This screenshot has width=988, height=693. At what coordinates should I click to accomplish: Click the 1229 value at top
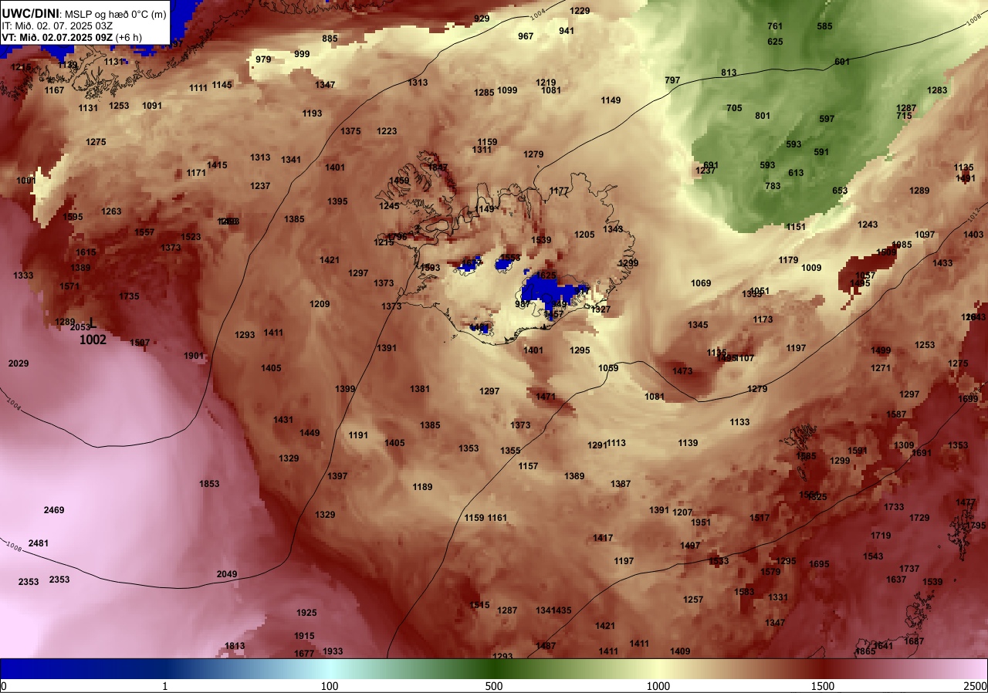tap(580, 11)
